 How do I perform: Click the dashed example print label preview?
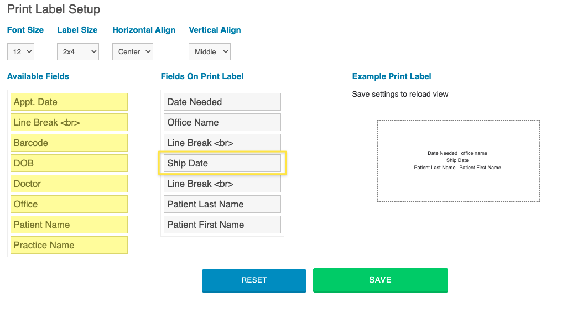coord(459,161)
